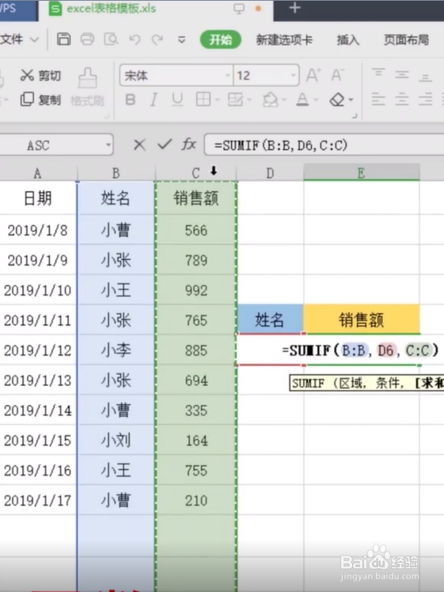444x592 pixels.
Task: Click the 格式刷 format painter
Action: pos(87,88)
